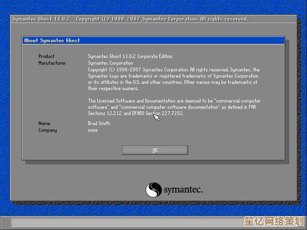Click the 'their respective owners.' text line
This screenshot has height=230, width=307.
113,88
